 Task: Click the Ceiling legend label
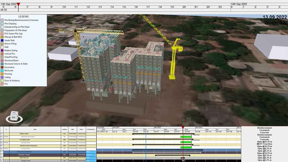point(7,77)
